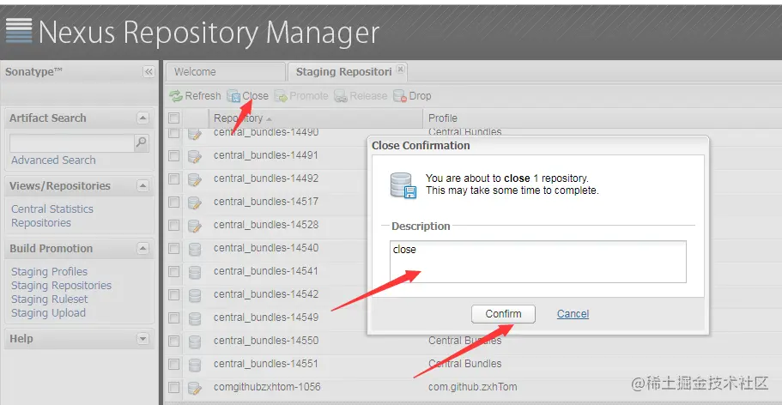Open the Staging Upload link
Image resolution: width=782 pixels, height=405 pixels.
(x=48, y=312)
